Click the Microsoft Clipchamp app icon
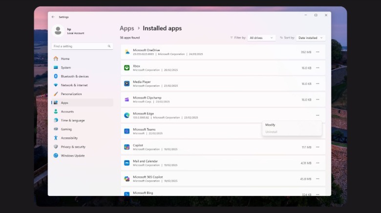 coord(127,99)
